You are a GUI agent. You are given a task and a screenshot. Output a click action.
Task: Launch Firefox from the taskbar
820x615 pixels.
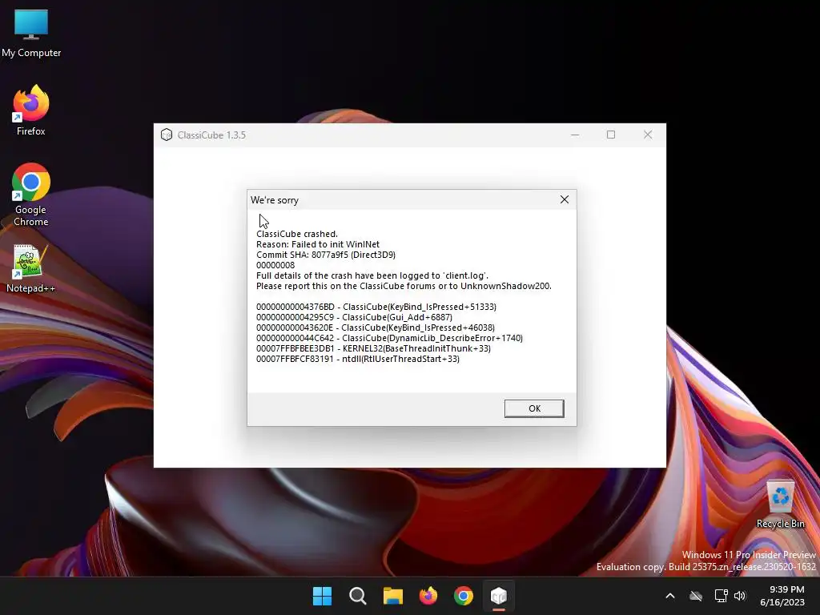tap(428, 596)
